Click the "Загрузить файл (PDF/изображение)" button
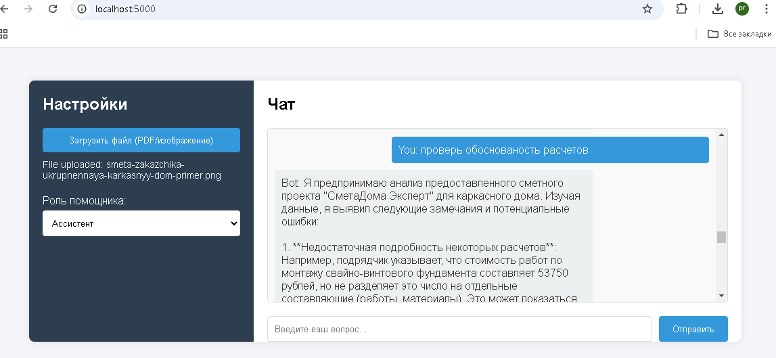This screenshot has height=358, width=776. click(x=141, y=140)
